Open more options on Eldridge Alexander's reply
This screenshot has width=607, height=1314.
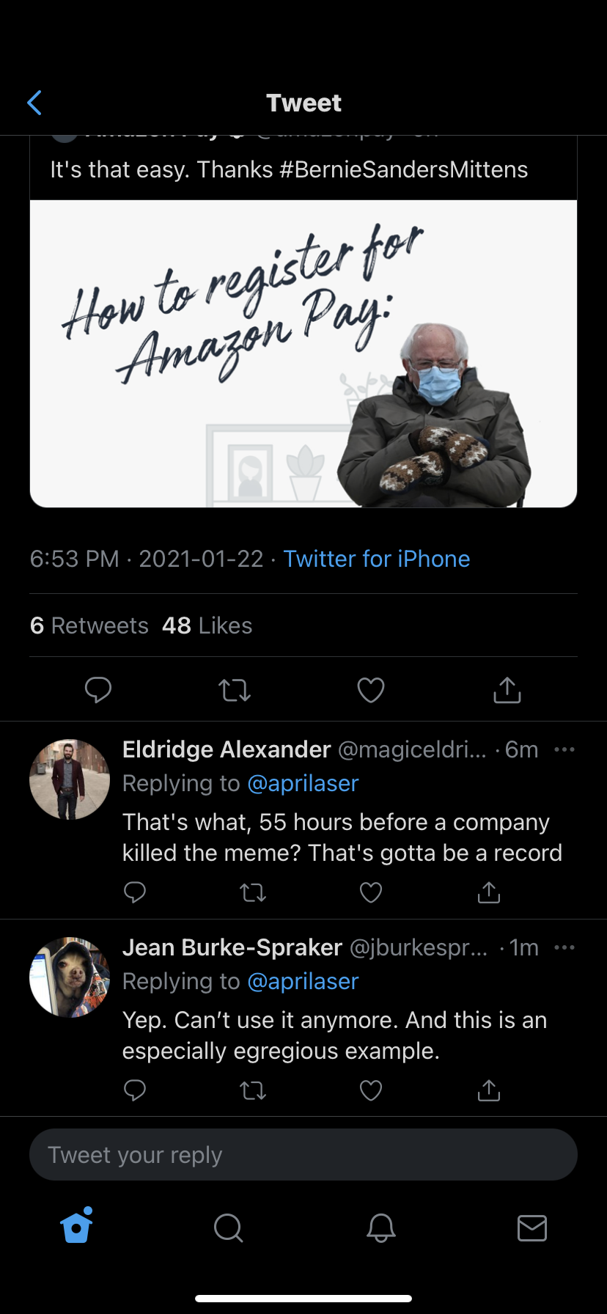564,749
